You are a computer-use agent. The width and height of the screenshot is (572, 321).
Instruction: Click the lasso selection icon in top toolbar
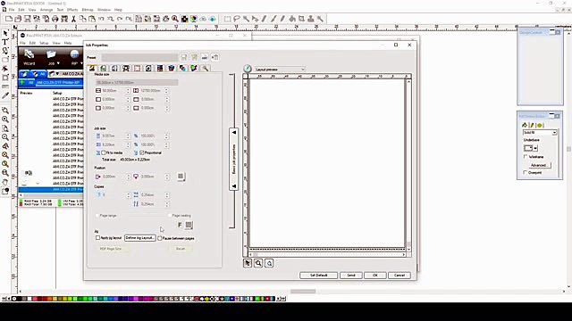[237, 19]
